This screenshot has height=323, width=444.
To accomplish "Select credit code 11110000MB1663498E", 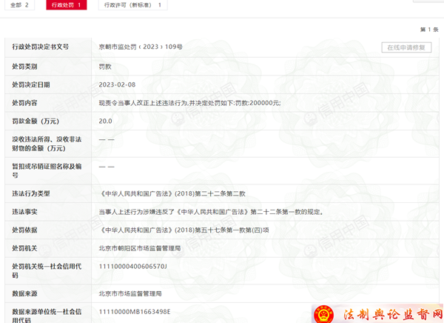I will pyautogui.click(x=135, y=312).
